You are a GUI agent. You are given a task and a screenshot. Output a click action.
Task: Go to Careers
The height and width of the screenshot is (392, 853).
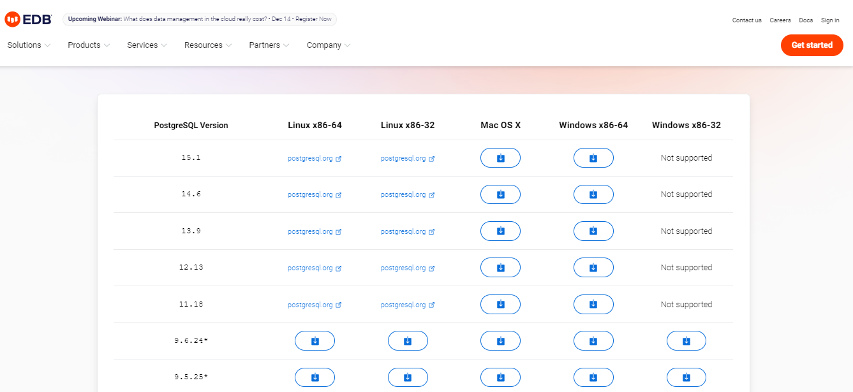pos(780,20)
